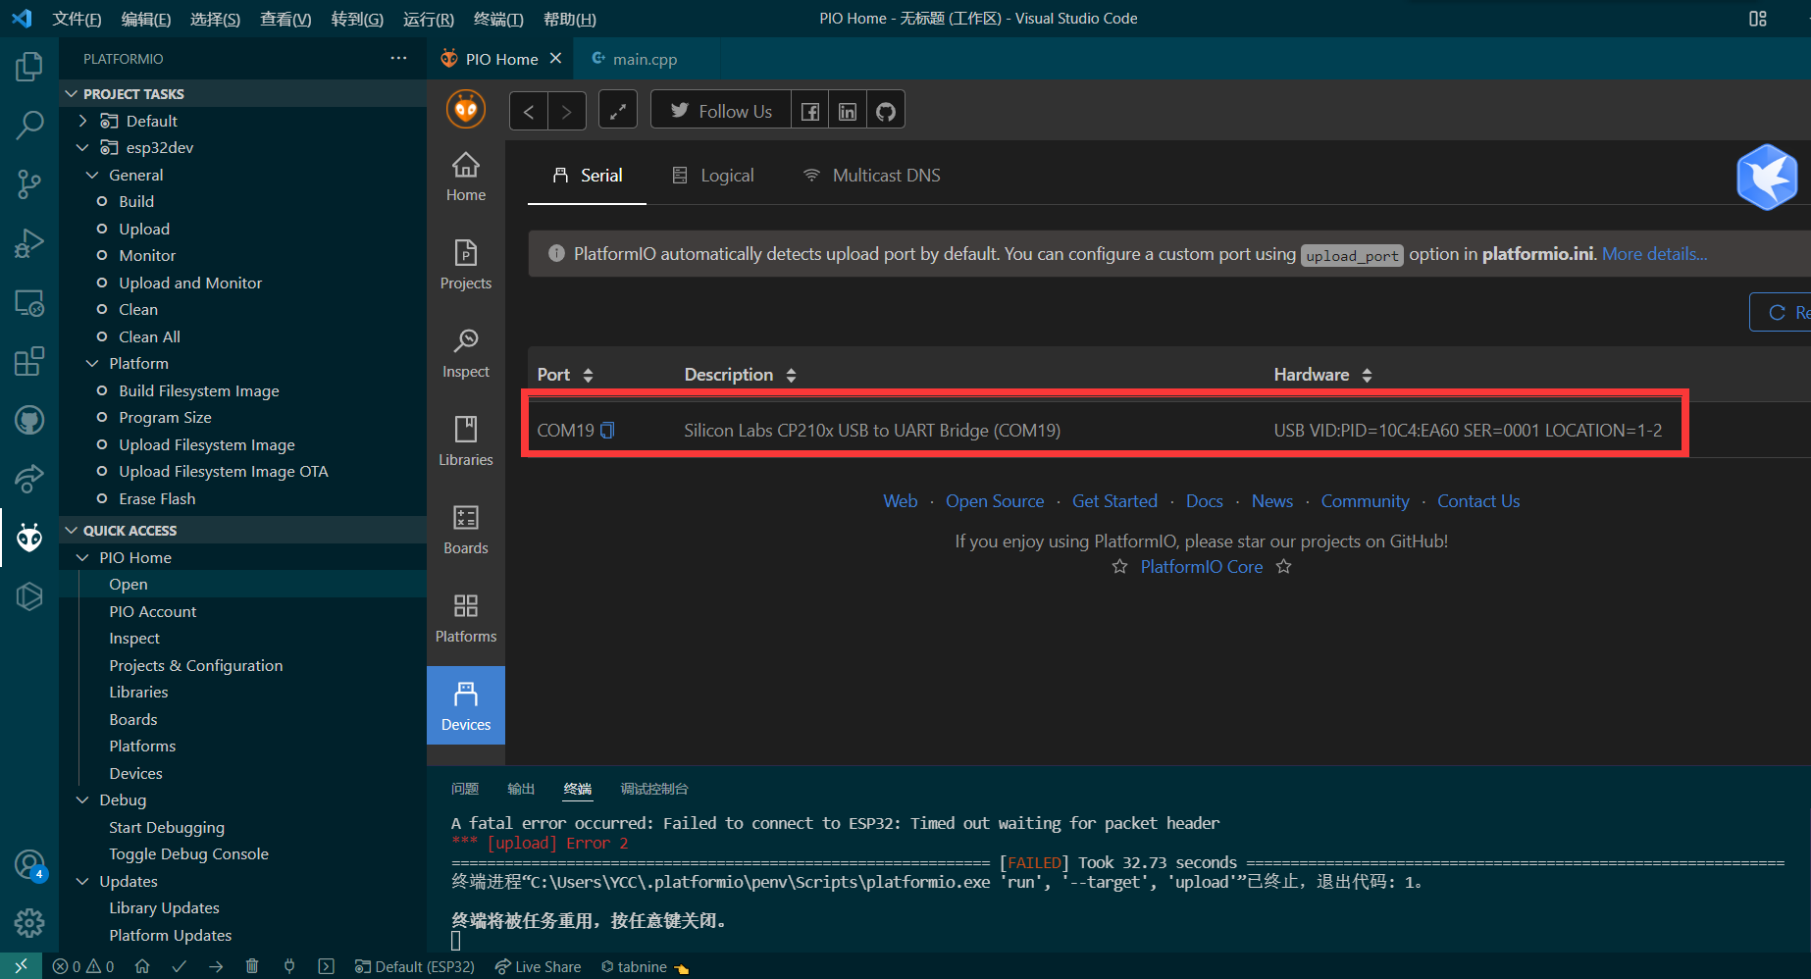Screen dimensions: 1811x979
Task: Open the PlatformIO alien icon in activity bar
Action: coord(29,538)
